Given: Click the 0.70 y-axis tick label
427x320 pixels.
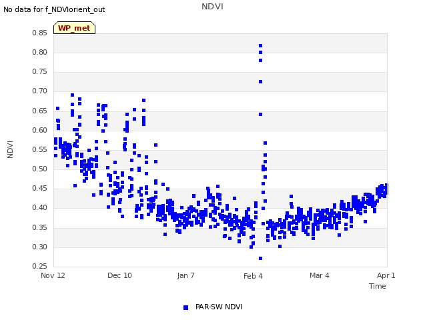Looking at the screenshot, I should pyautogui.click(x=39, y=91).
